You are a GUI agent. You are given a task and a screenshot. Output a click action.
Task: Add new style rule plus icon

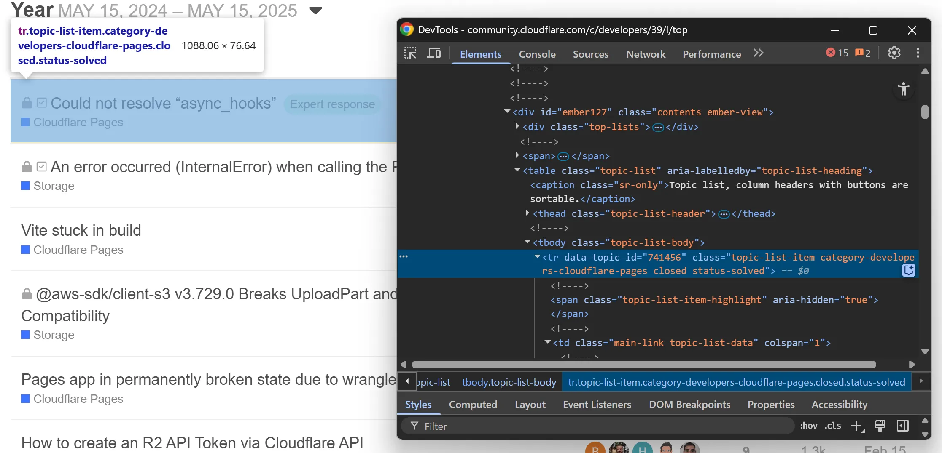857,426
